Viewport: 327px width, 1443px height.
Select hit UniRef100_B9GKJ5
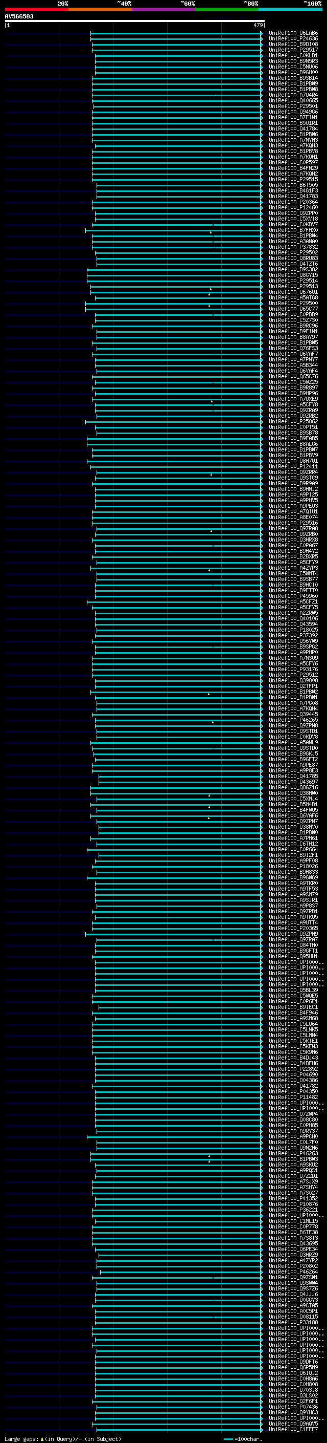coord(293,753)
